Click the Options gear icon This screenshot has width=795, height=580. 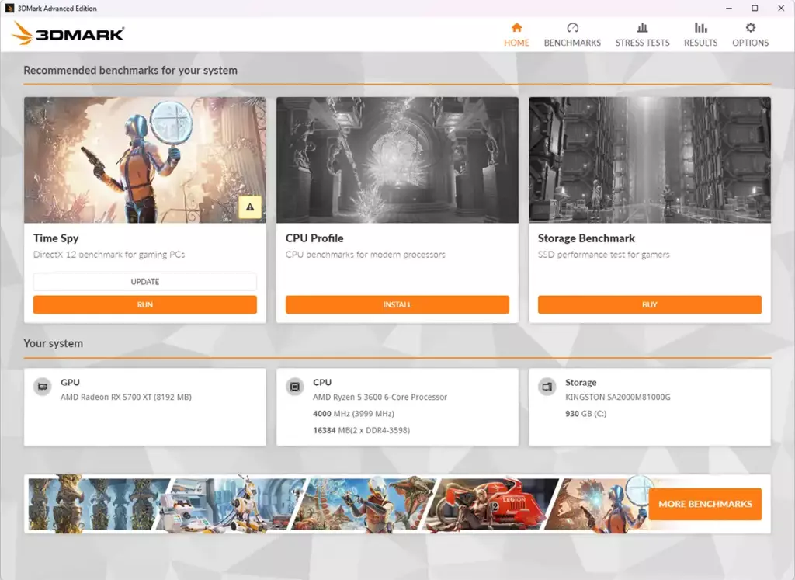tap(751, 27)
